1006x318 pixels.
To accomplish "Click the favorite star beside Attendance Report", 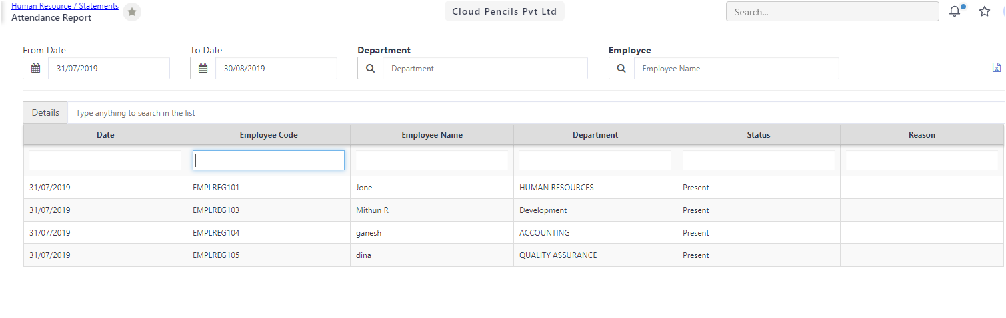I will click(x=132, y=12).
